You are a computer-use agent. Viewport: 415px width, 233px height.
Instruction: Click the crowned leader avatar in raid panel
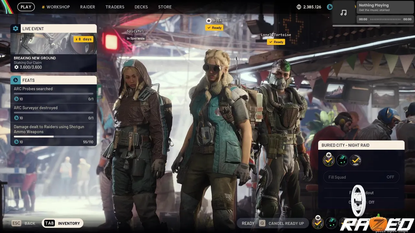click(x=329, y=160)
